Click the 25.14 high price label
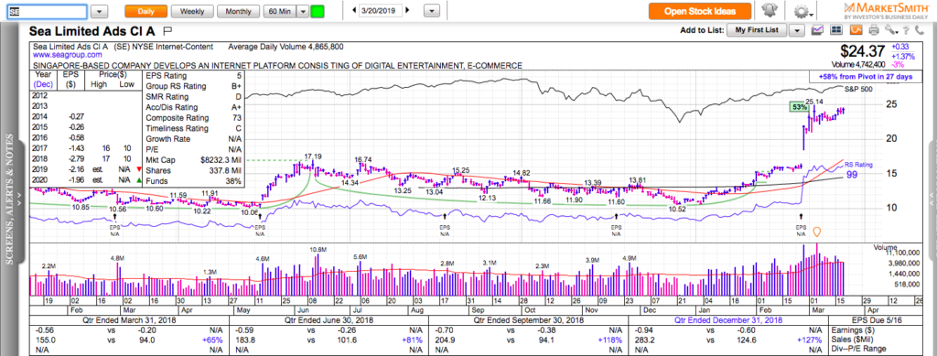Viewport: 937px width, 356px height. pos(814,102)
